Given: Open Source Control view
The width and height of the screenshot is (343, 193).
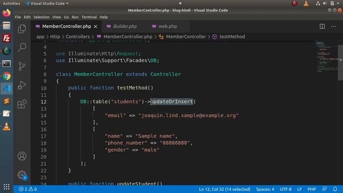Looking at the screenshot, I should point(22,66).
